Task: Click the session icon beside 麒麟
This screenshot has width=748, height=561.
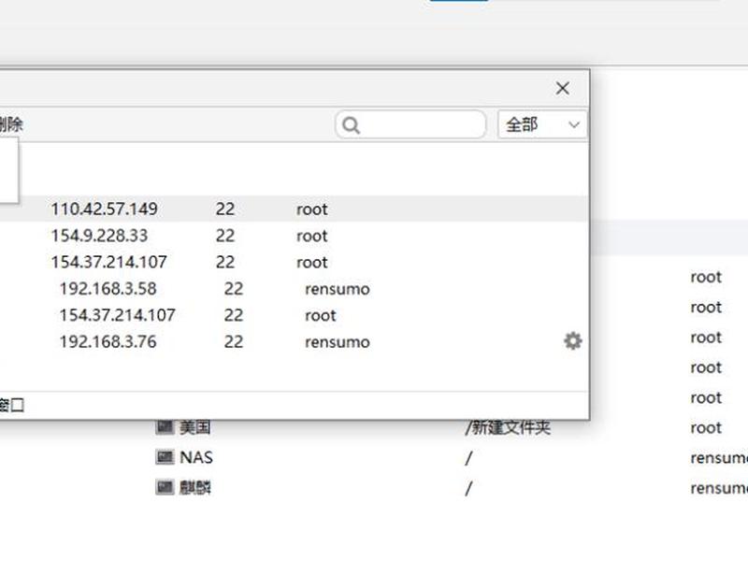Action: [165, 487]
